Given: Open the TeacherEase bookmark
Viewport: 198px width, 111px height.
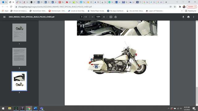Looking at the screenshot, I should point(38,11).
